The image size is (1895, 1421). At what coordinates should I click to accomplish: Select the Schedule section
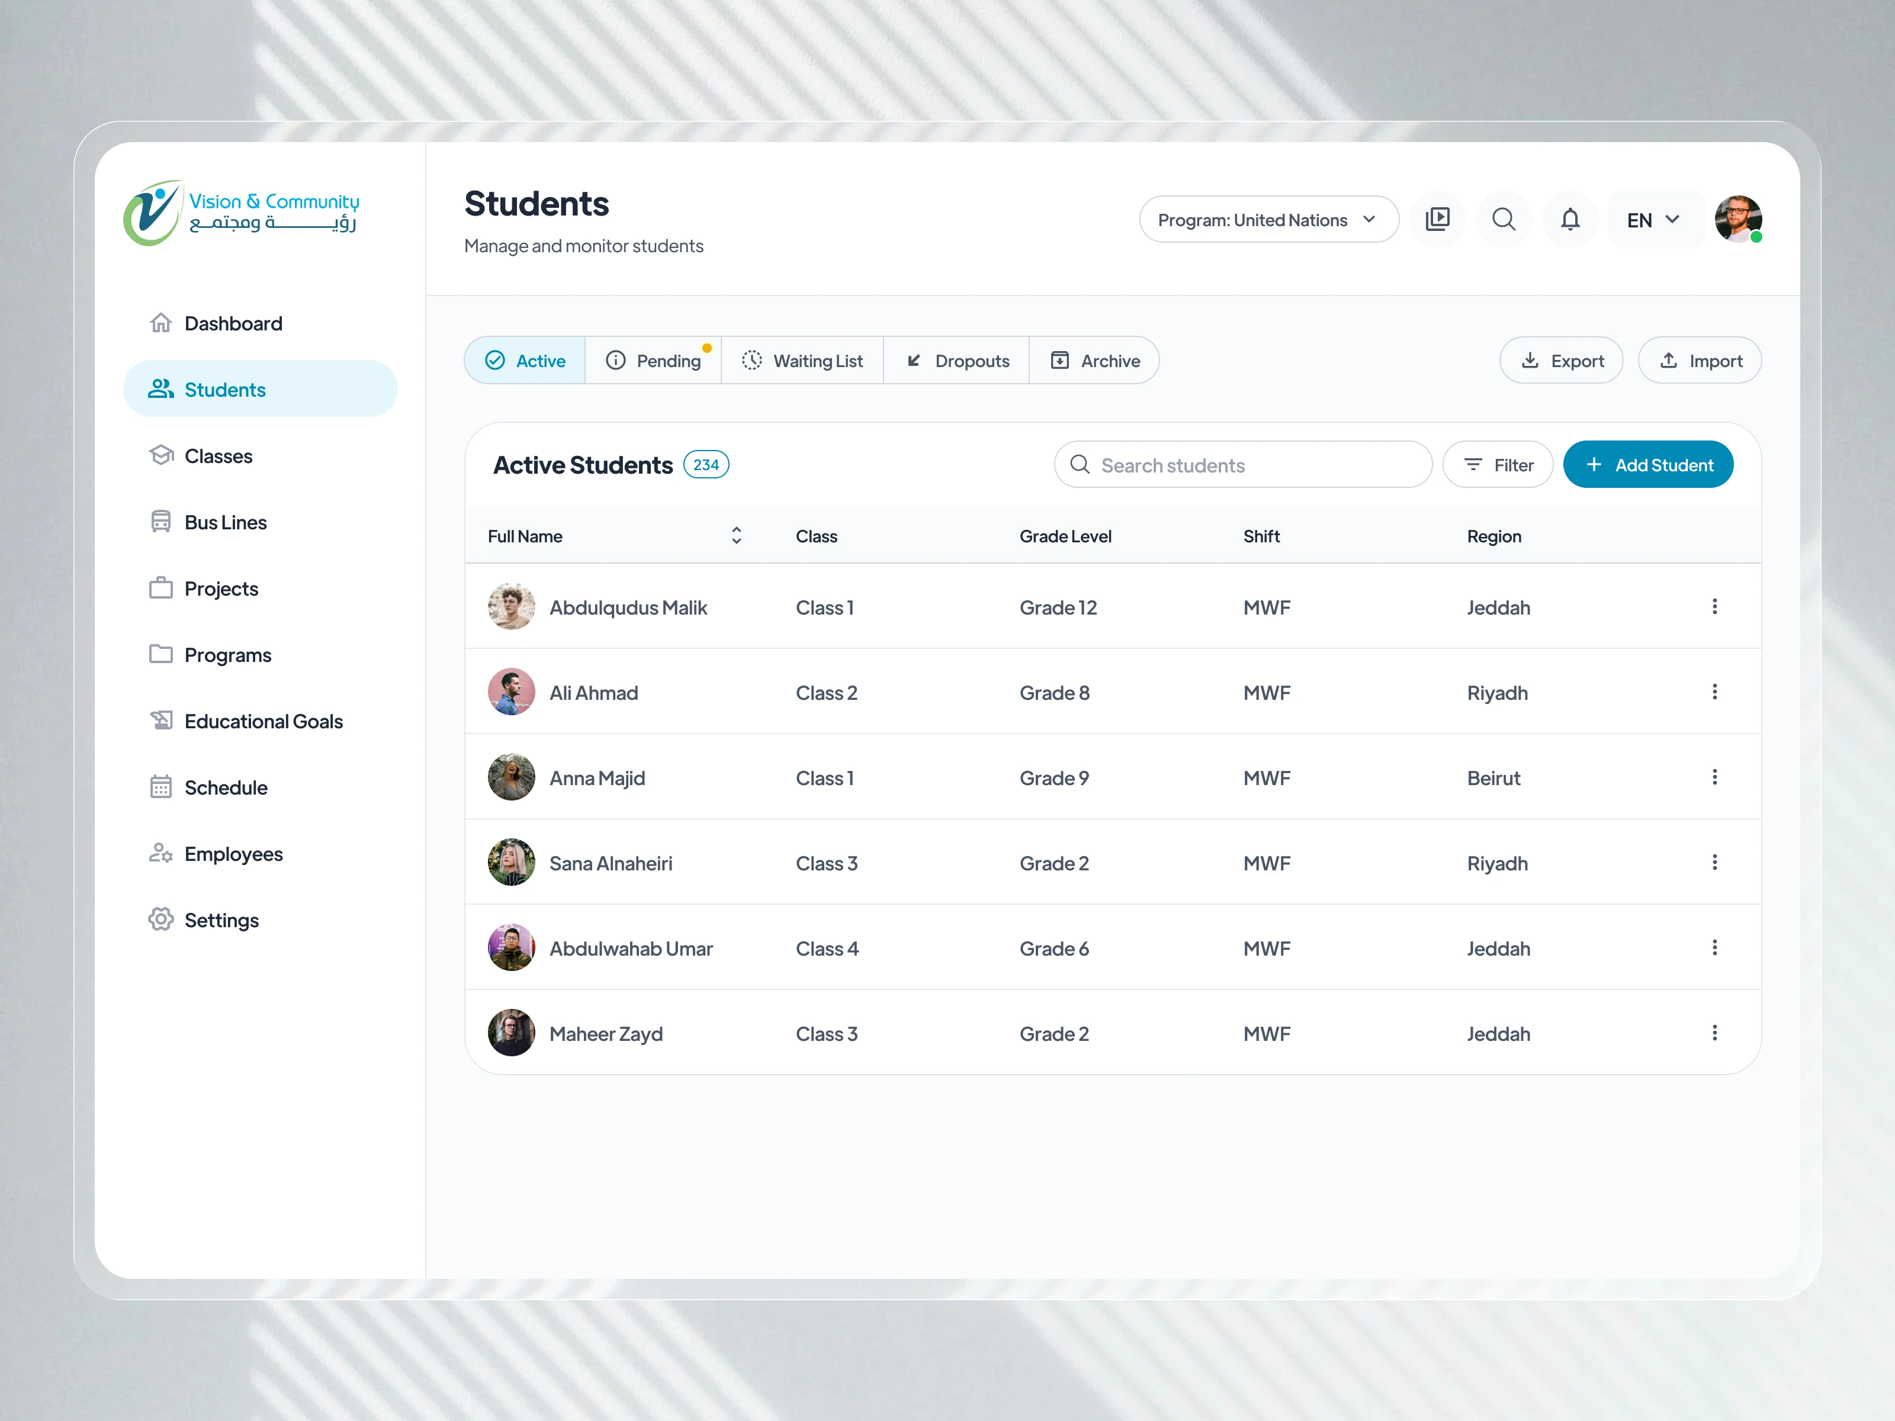(225, 787)
